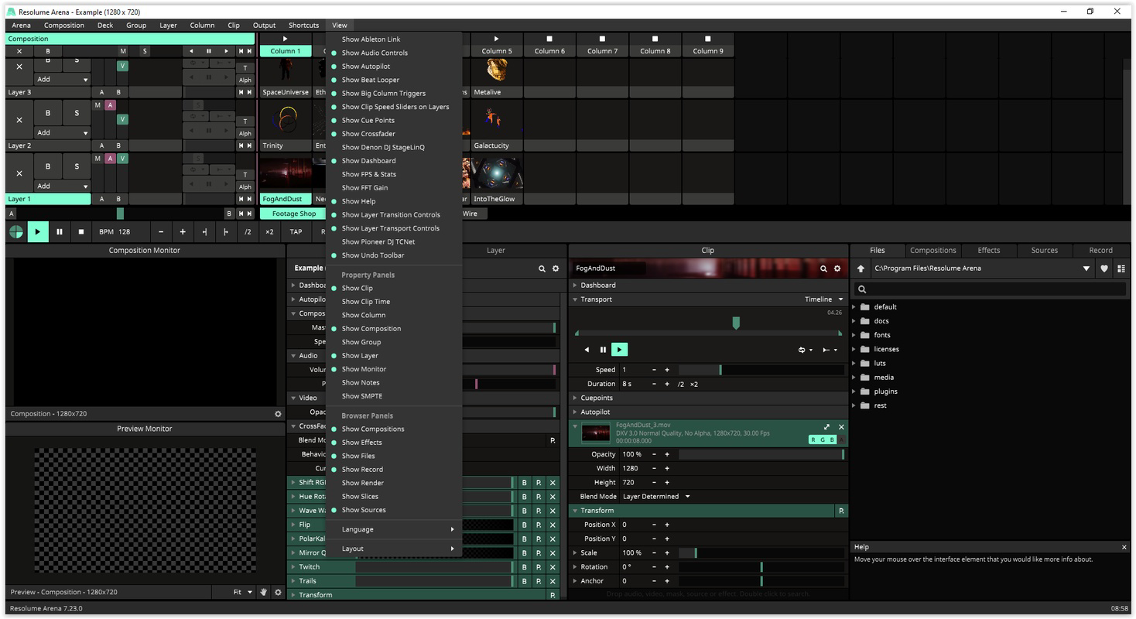Viewport: 1136px width, 619px height.
Task: Click the composition play button in transport bar
Action: pos(37,231)
